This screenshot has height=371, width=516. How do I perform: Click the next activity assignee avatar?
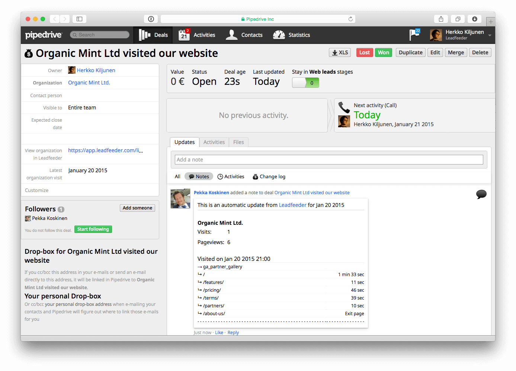344,121
